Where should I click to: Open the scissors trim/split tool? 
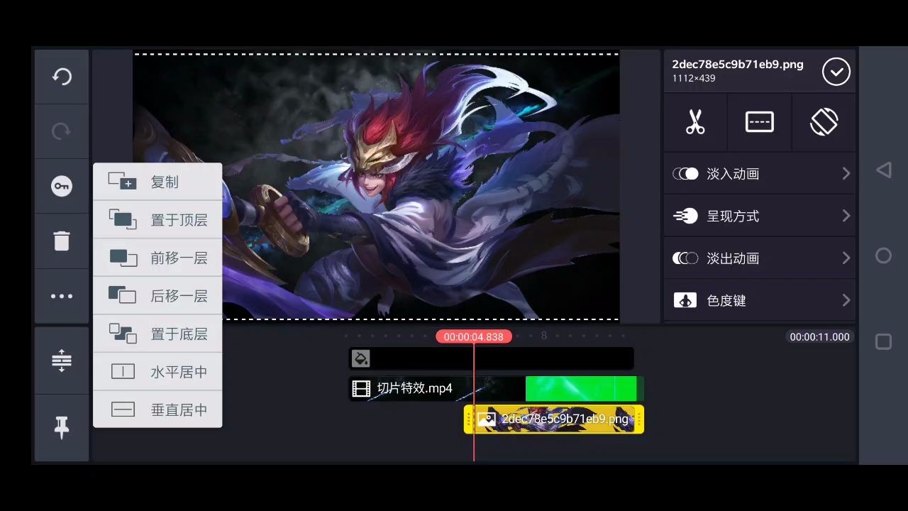695,122
